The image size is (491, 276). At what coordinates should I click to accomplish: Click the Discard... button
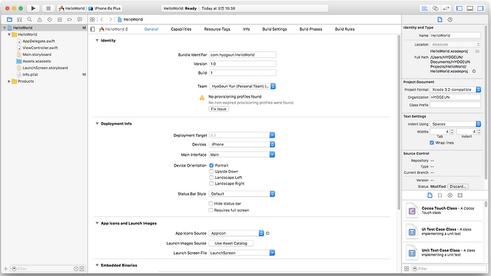[x=458, y=187]
